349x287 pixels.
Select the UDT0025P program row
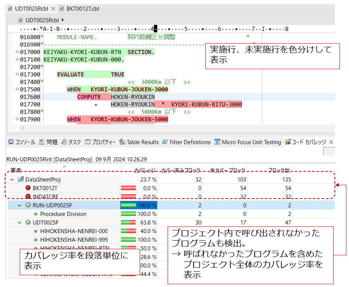(x=172, y=222)
